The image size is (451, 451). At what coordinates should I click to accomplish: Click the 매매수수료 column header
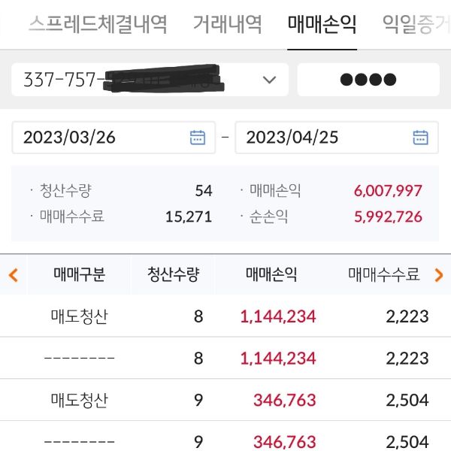coord(383,275)
